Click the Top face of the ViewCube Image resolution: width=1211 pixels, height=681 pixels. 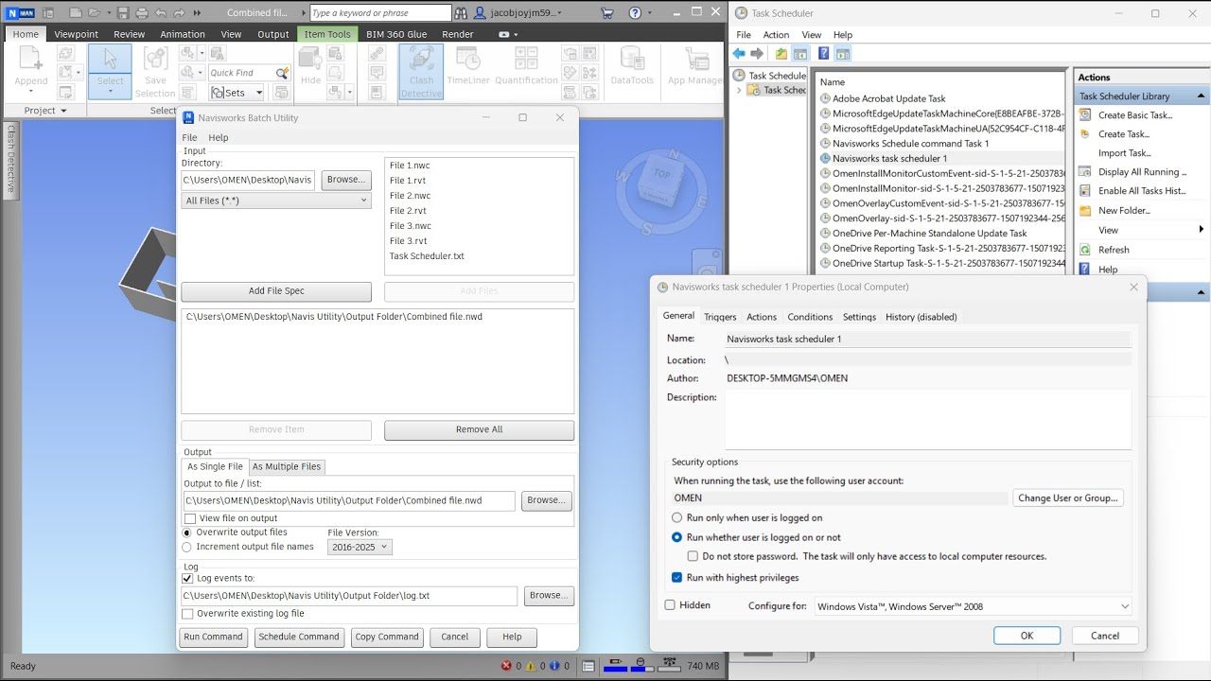pyautogui.click(x=662, y=175)
